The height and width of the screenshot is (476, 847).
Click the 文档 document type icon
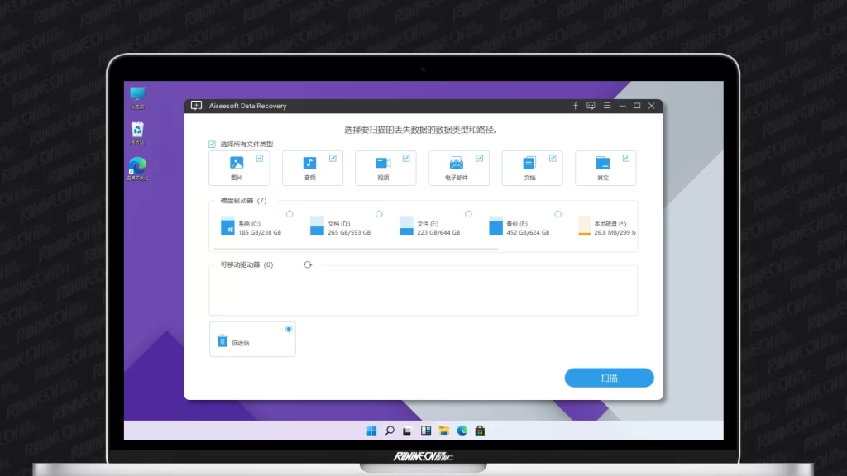click(529, 164)
